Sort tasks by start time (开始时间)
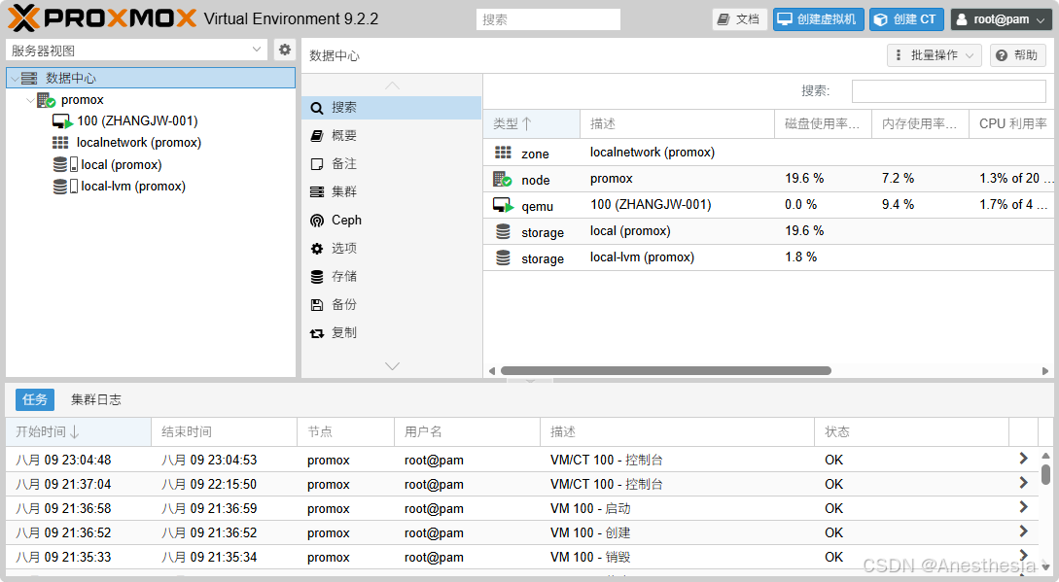 (79, 432)
